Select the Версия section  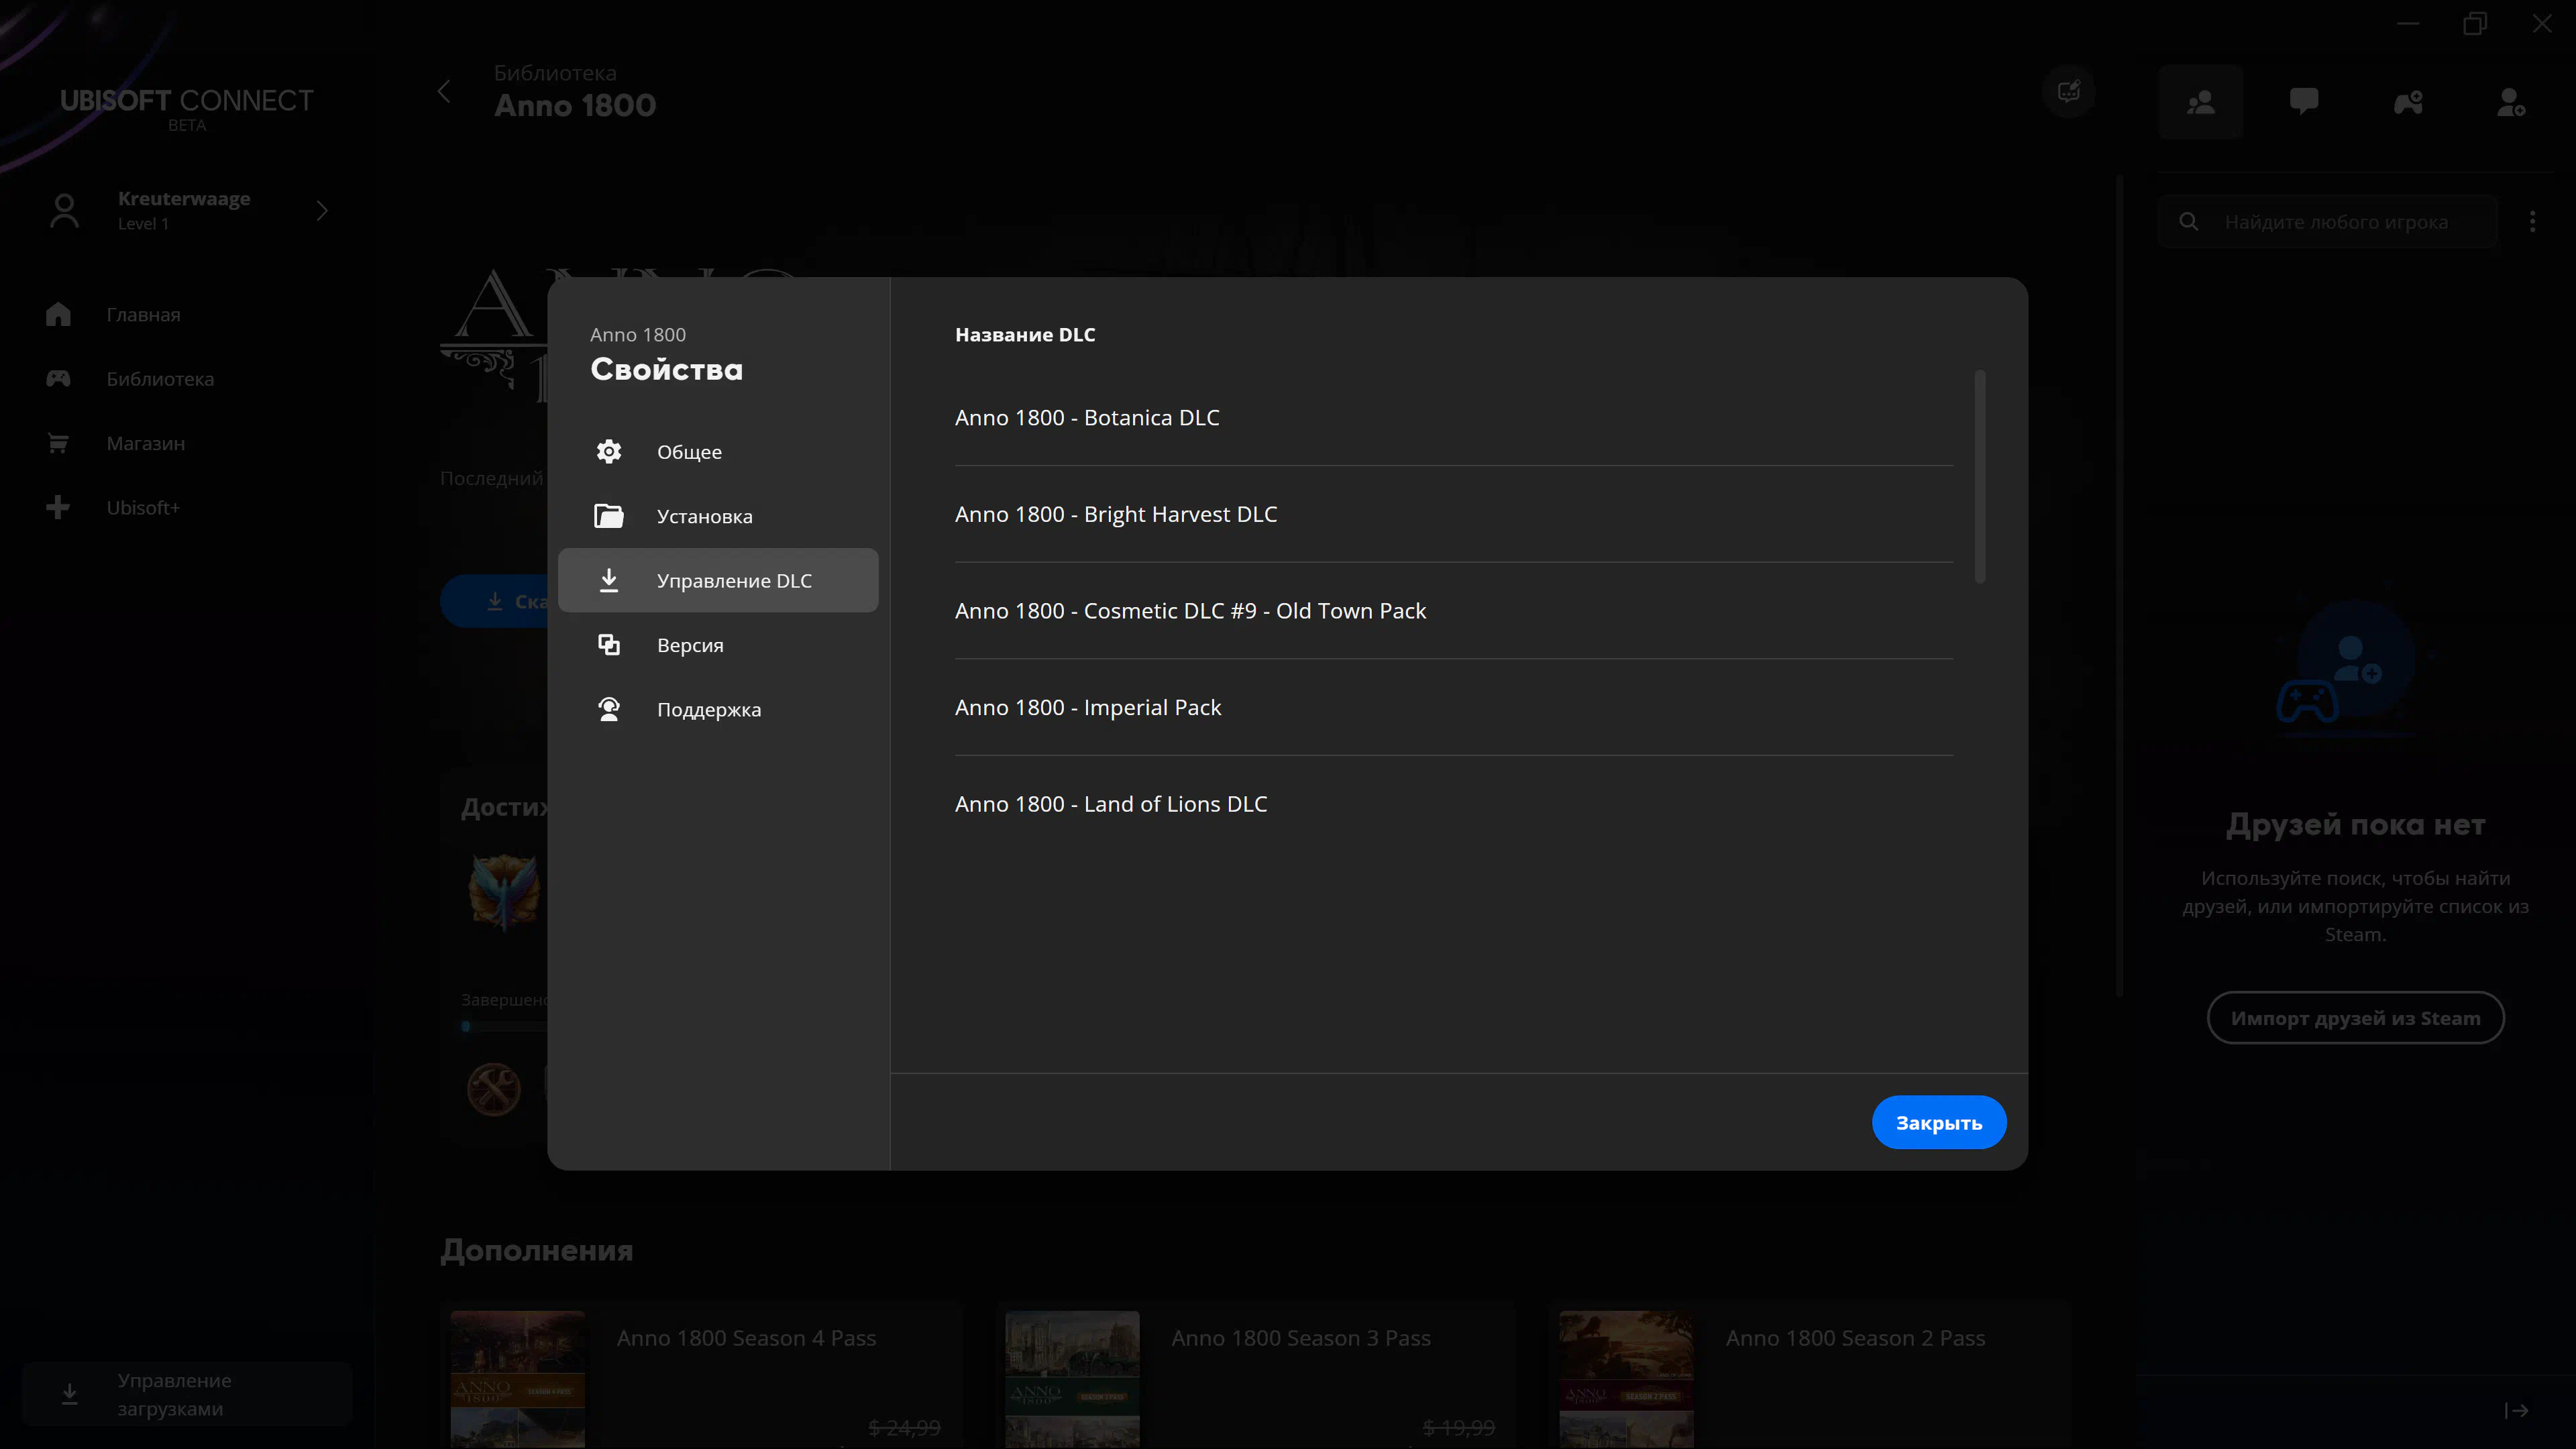(x=690, y=645)
